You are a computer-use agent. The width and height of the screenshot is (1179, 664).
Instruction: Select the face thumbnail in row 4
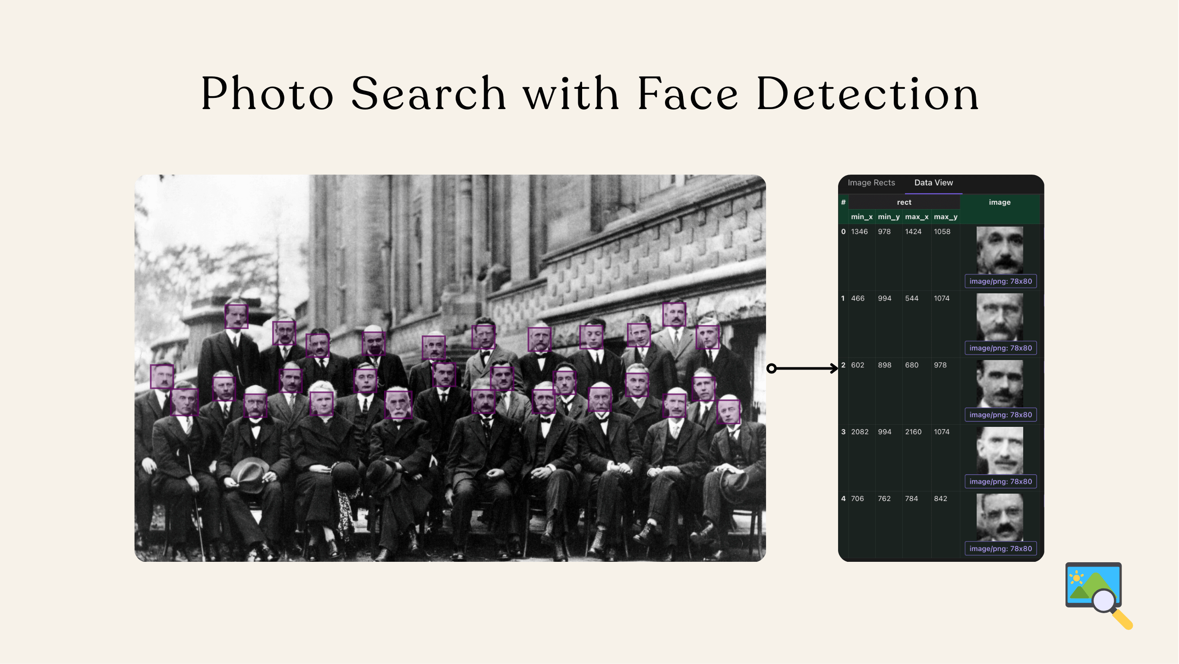pyautogui.click(x=999, y=517)
